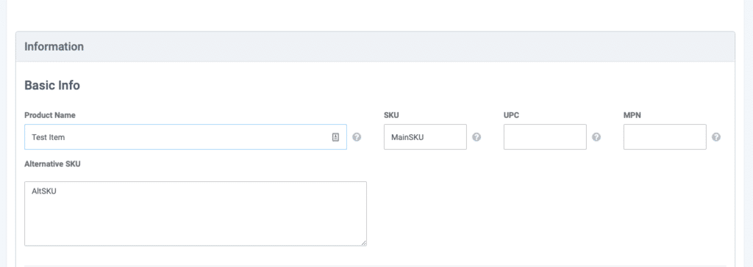
Task: Click the Product Name label
Action: (x=50, y=115)
